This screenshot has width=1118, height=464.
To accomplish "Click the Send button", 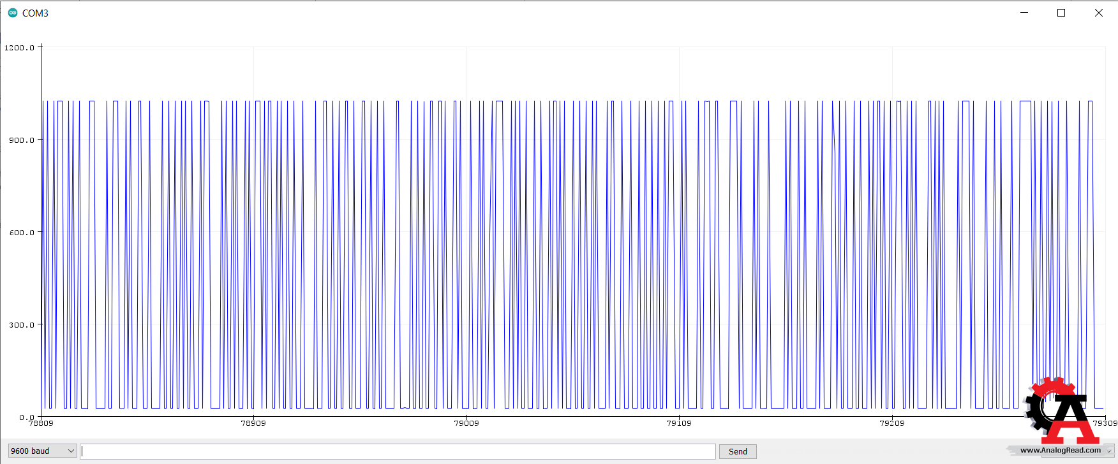I will (x=738, y=451).
